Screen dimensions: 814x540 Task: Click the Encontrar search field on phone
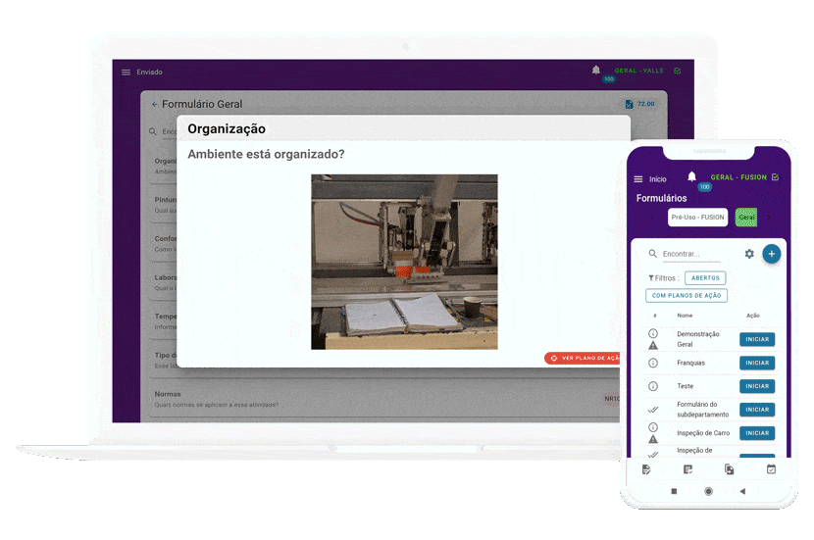click(691, 254)
